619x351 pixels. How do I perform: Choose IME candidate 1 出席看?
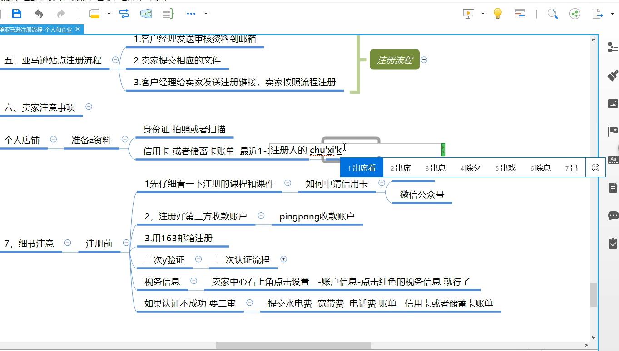click(x=362, y=168)
